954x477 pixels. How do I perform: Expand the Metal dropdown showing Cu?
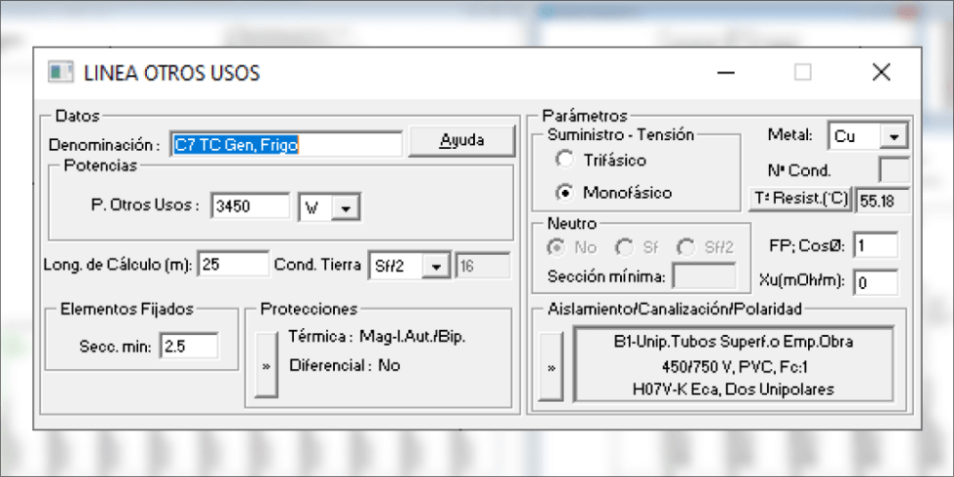(895, 136)
